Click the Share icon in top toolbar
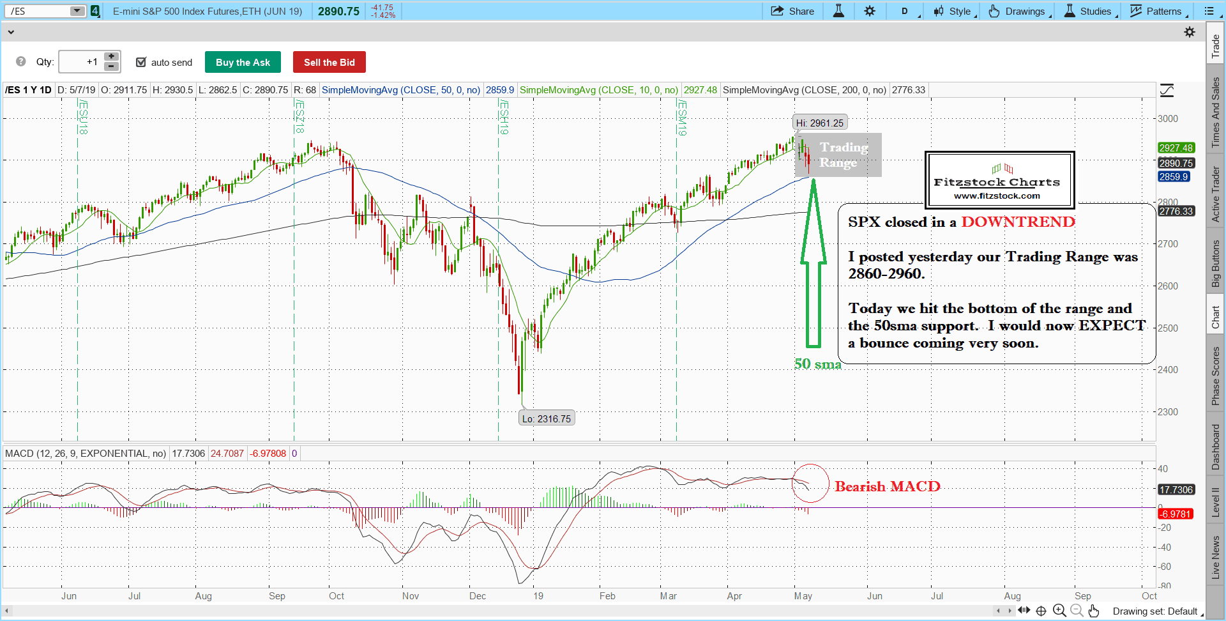Screen dimensions: 1226x621 777,11
